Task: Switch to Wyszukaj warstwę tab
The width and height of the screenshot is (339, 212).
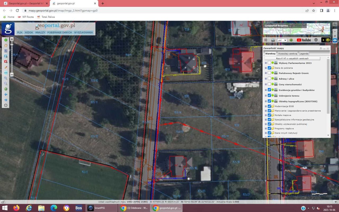Action: tap(287, 54)
